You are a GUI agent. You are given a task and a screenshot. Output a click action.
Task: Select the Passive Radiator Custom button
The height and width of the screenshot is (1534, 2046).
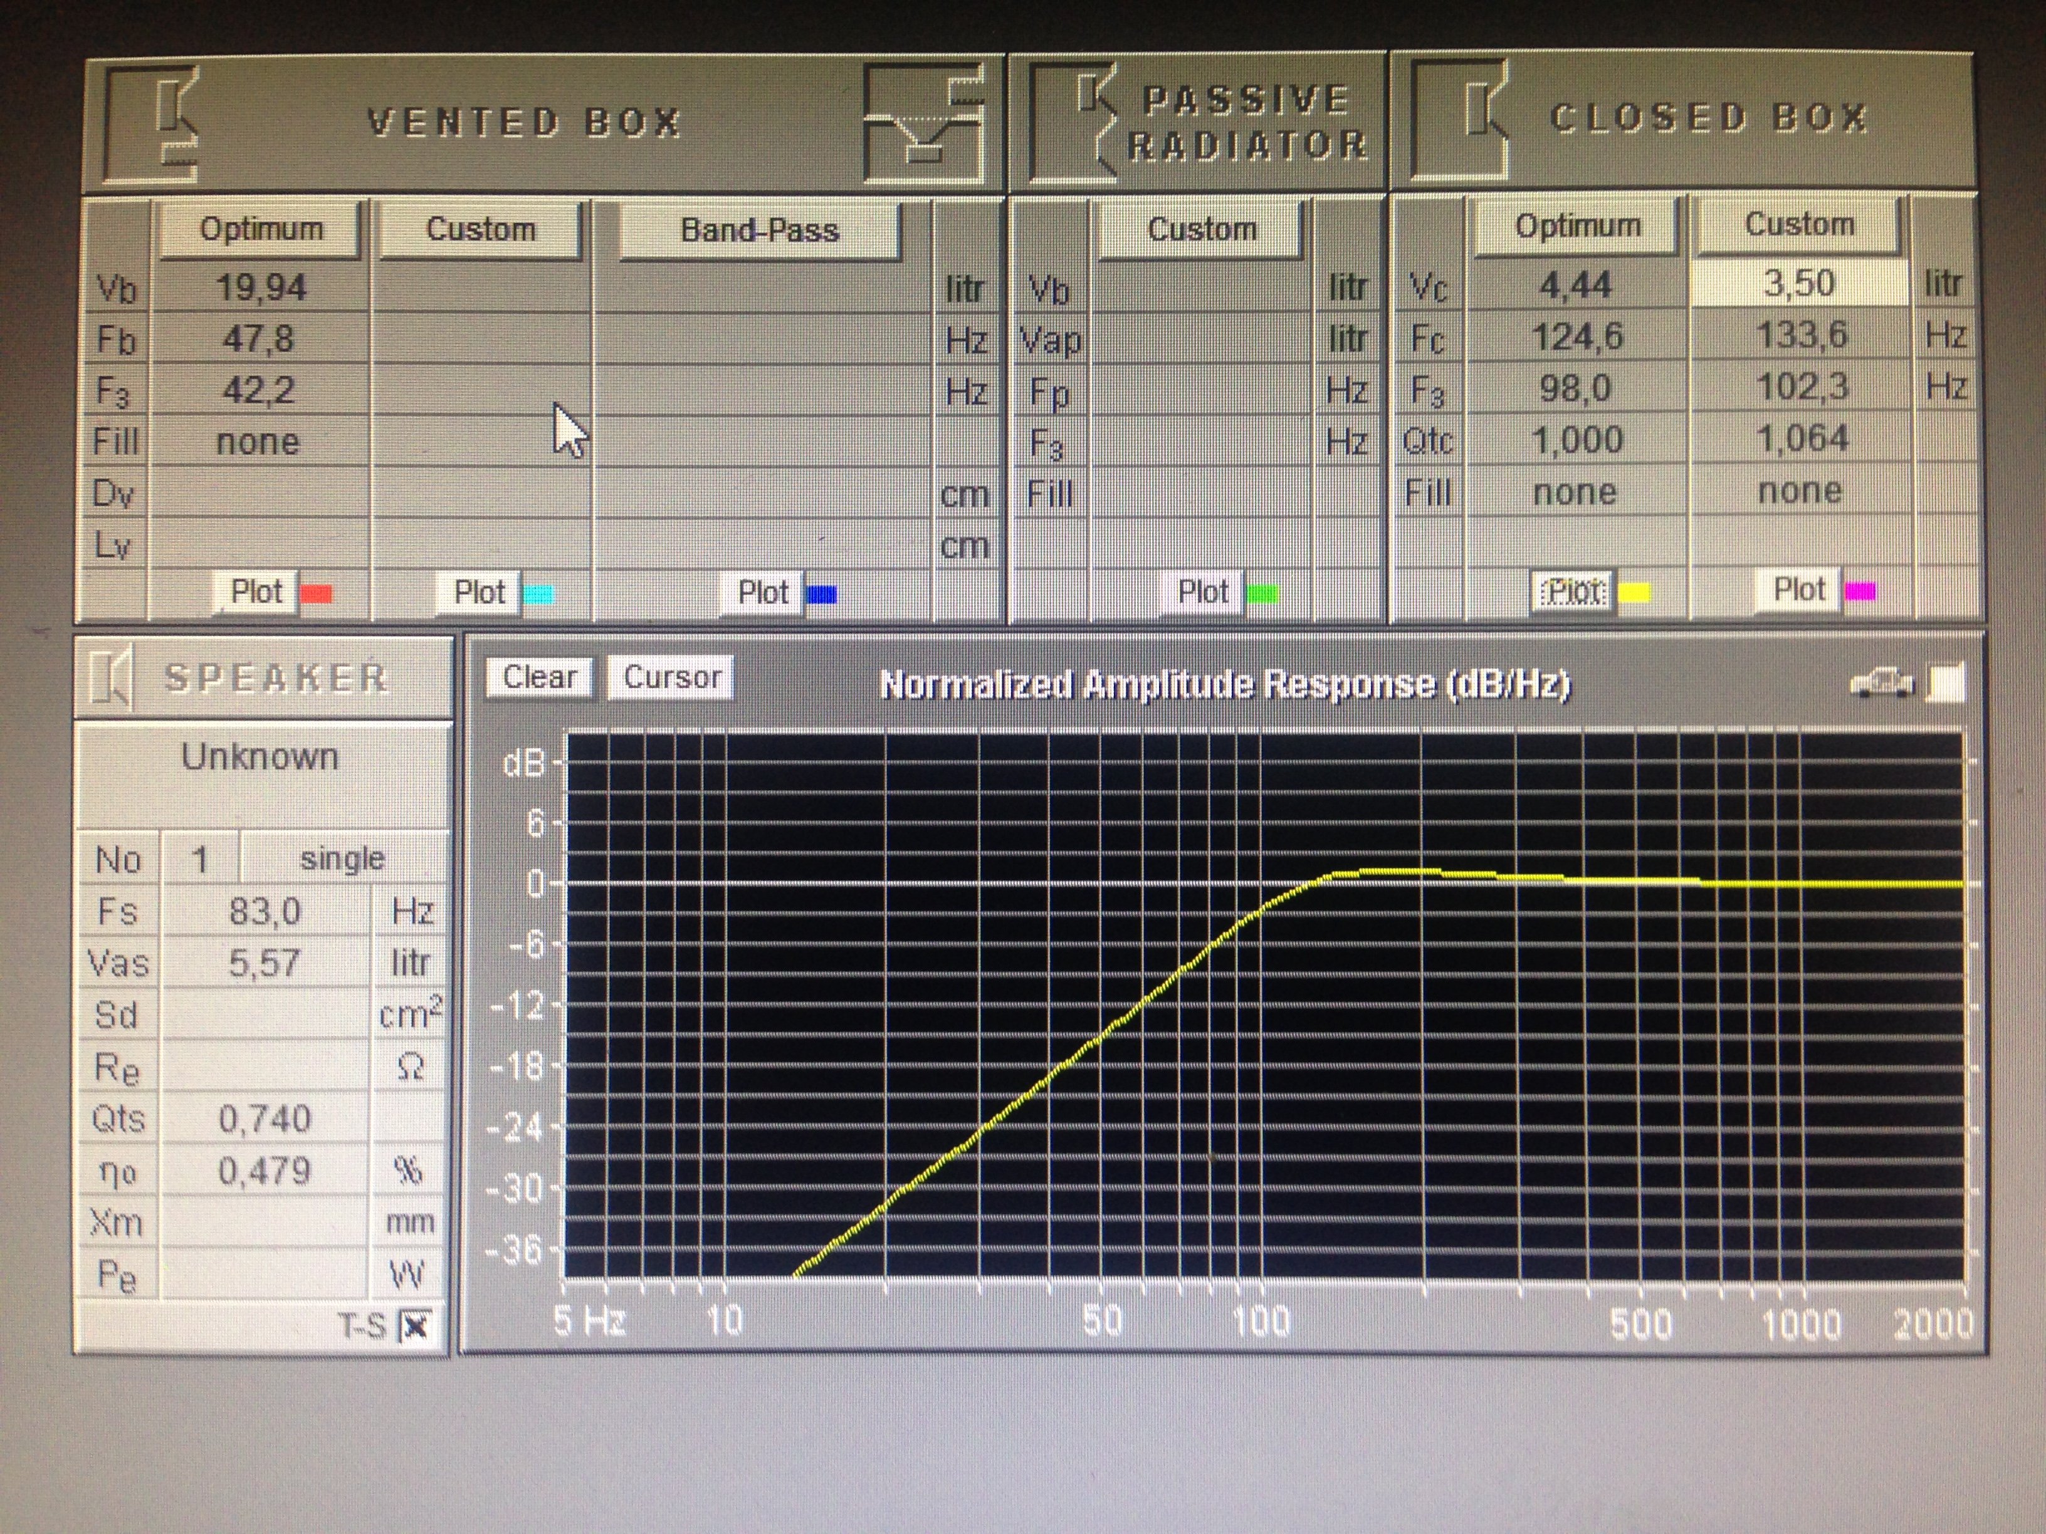[x=1202, y=228]
